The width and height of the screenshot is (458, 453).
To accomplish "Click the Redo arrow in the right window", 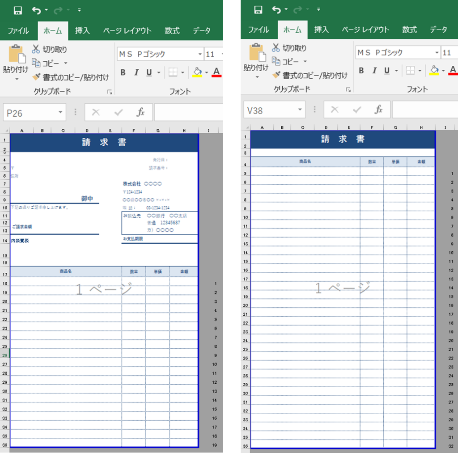I will click(297, 10).
